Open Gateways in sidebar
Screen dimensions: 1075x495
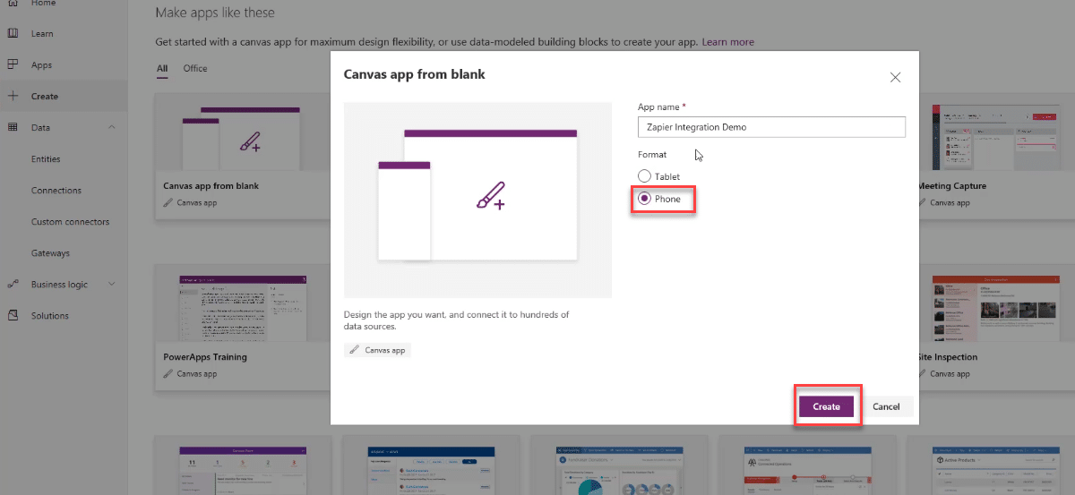tap(50, 252)
